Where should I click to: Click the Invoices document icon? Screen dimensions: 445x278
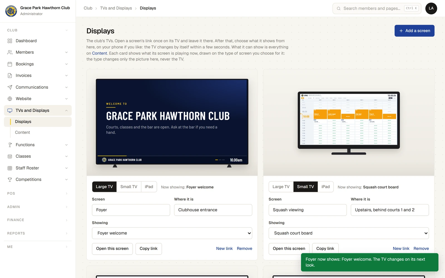[x=10, y=76]
